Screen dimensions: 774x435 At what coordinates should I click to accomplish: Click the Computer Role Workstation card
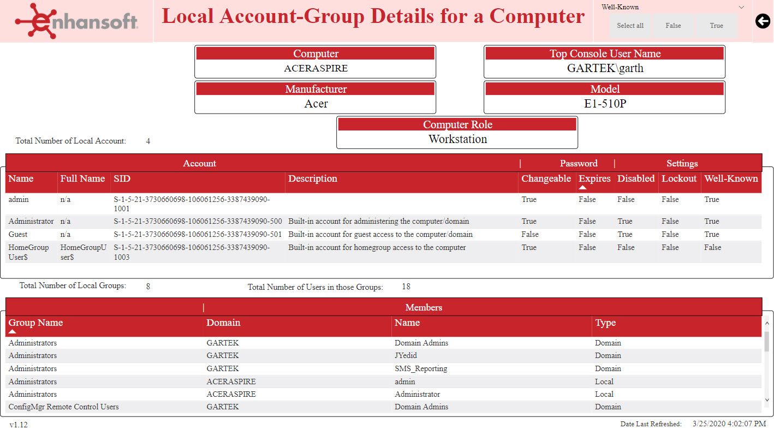(x=457, y=132)
